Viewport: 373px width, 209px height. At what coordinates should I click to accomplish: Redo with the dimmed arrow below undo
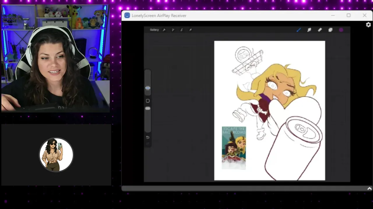(x=148, y=144)
